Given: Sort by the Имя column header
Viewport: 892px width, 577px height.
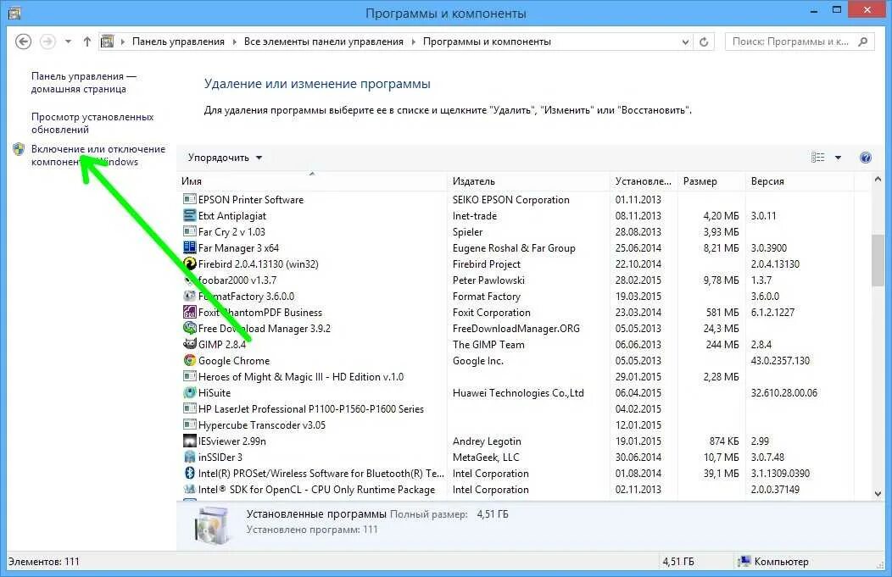Looking at the screenshot, I should [x=312, y=180].
